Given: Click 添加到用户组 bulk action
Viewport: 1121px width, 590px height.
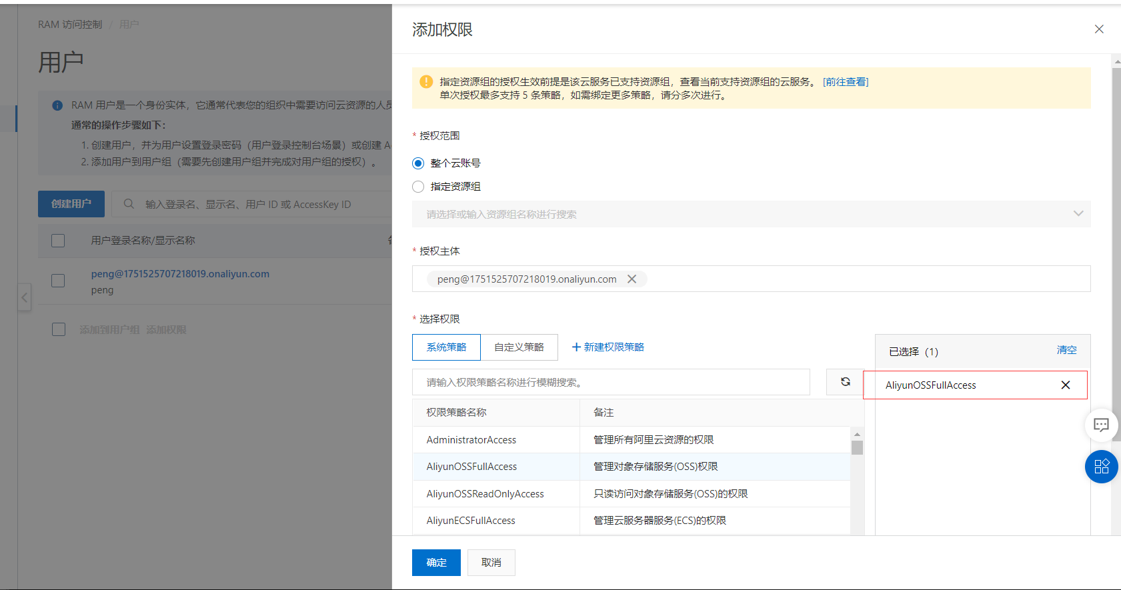Looking at the screenshot, I should (x=109, y=330).
